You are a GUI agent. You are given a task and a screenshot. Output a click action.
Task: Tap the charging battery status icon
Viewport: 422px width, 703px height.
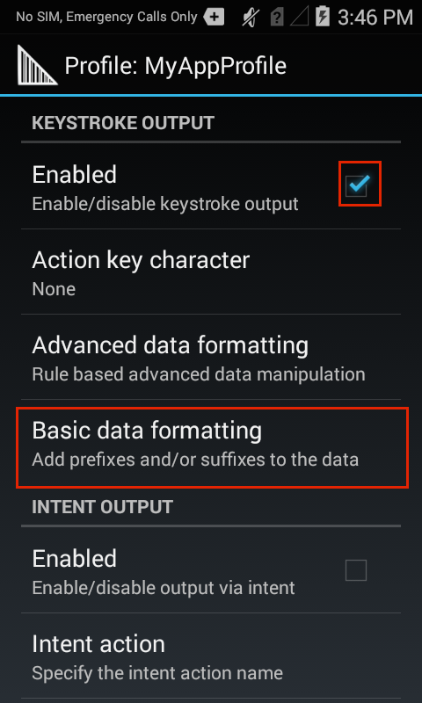322,18
